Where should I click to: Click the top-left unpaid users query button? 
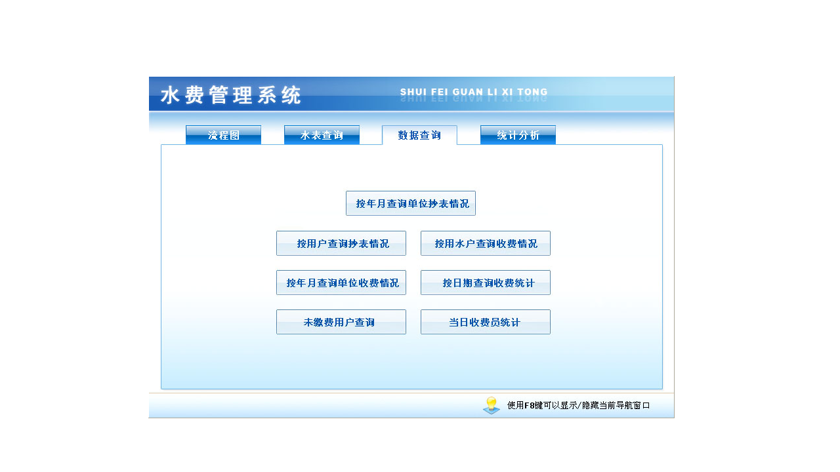click(x=341, y=322)
